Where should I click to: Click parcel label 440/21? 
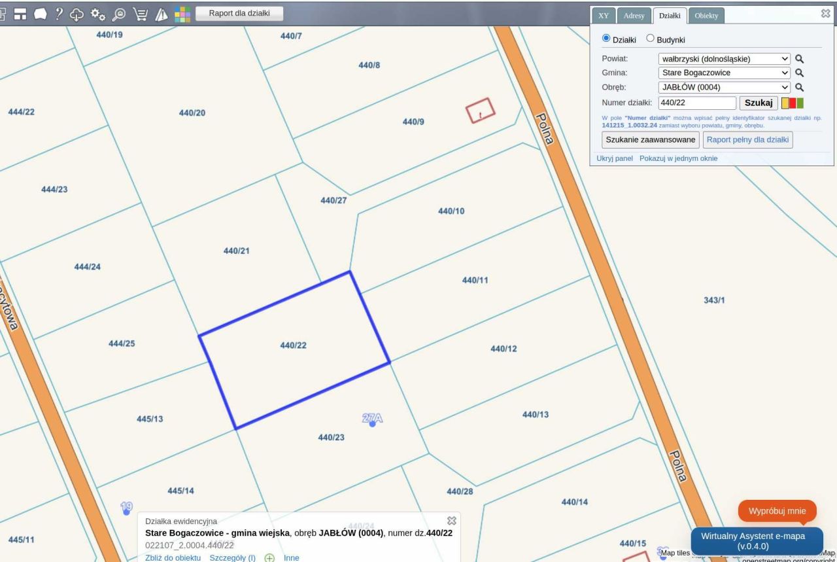point(236,251)
